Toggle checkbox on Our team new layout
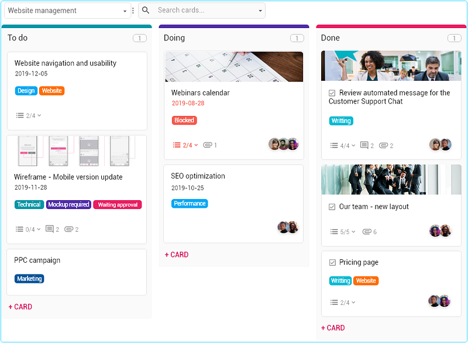 pyautogui.click(x=332, y=207)
